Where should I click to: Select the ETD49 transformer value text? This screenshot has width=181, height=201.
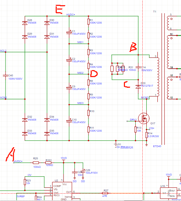click(x=157, y=146)
